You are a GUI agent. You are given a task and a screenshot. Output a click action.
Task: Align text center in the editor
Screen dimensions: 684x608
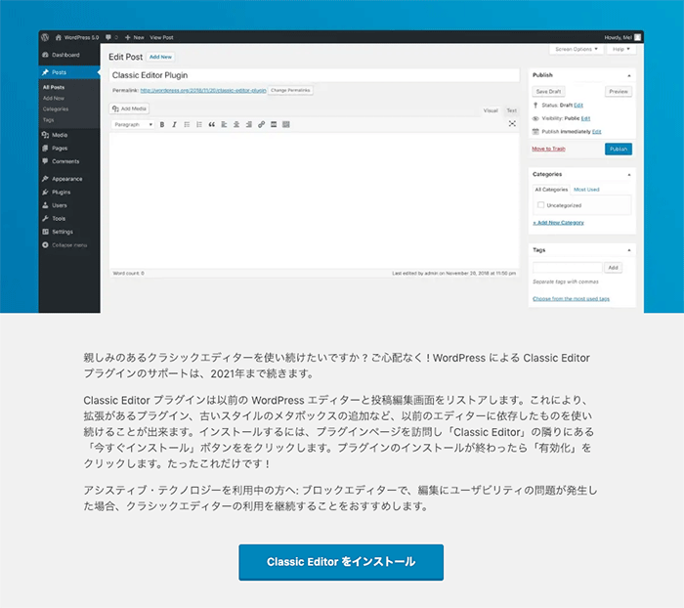[x=236, y=125]
